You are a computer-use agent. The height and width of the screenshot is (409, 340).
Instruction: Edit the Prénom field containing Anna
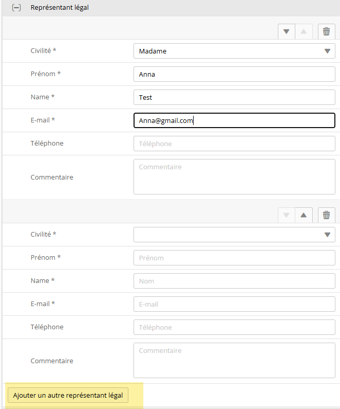coord(234,74)
